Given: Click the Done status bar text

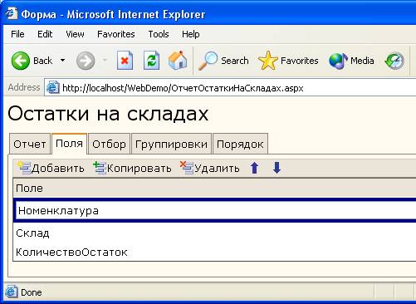Looking at the screenshot, I should 32,292.
